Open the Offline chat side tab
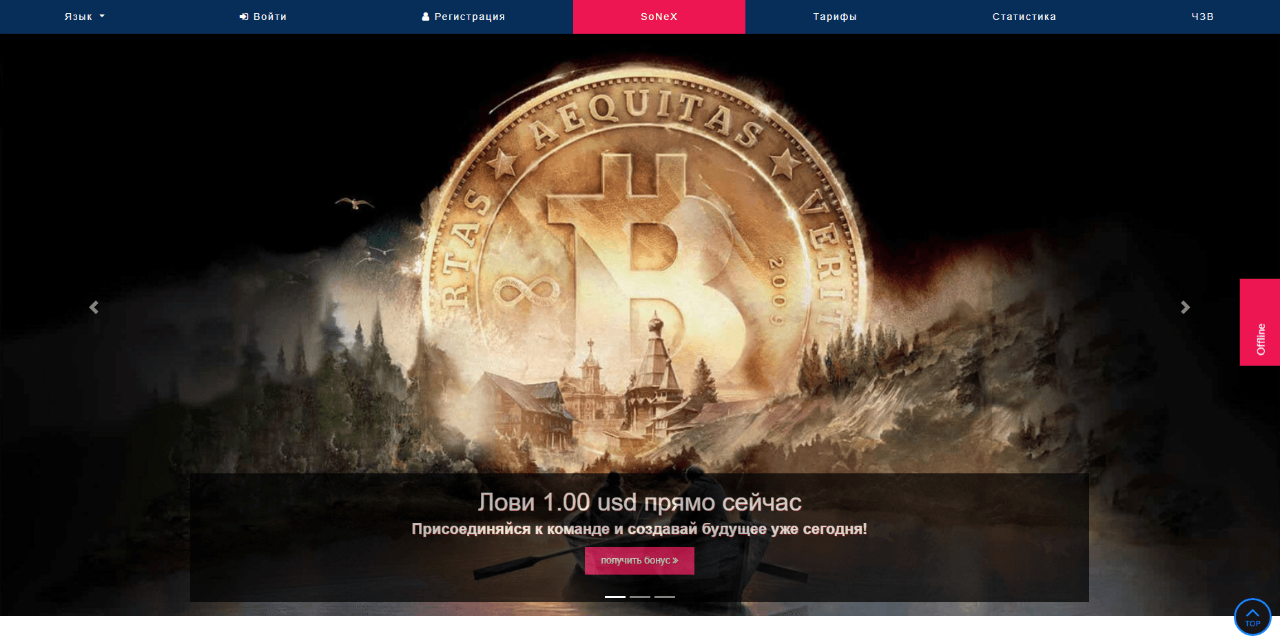The image size is (1280, 638). pyautogui.click(x=1260, y=322)
